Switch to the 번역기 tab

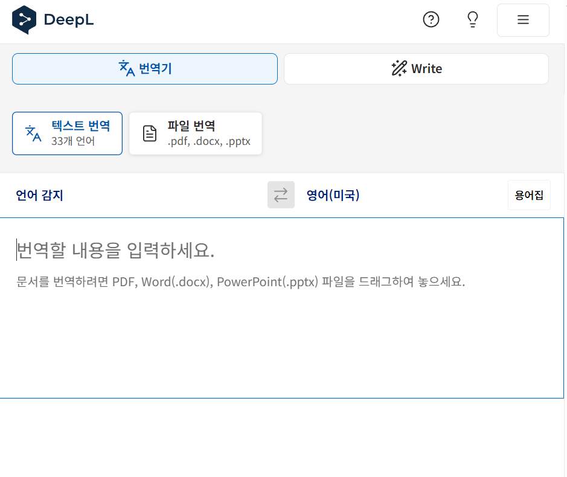[145, 68]
